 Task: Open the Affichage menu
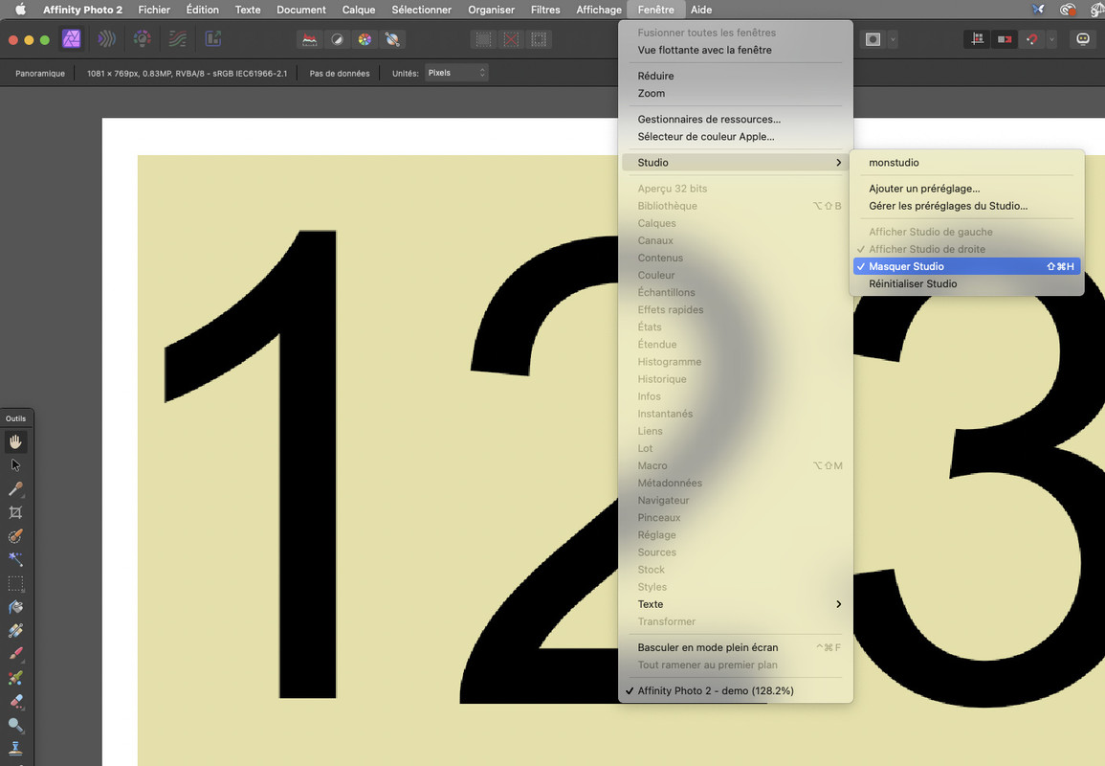pyautogui.click(x=599, y=10)
